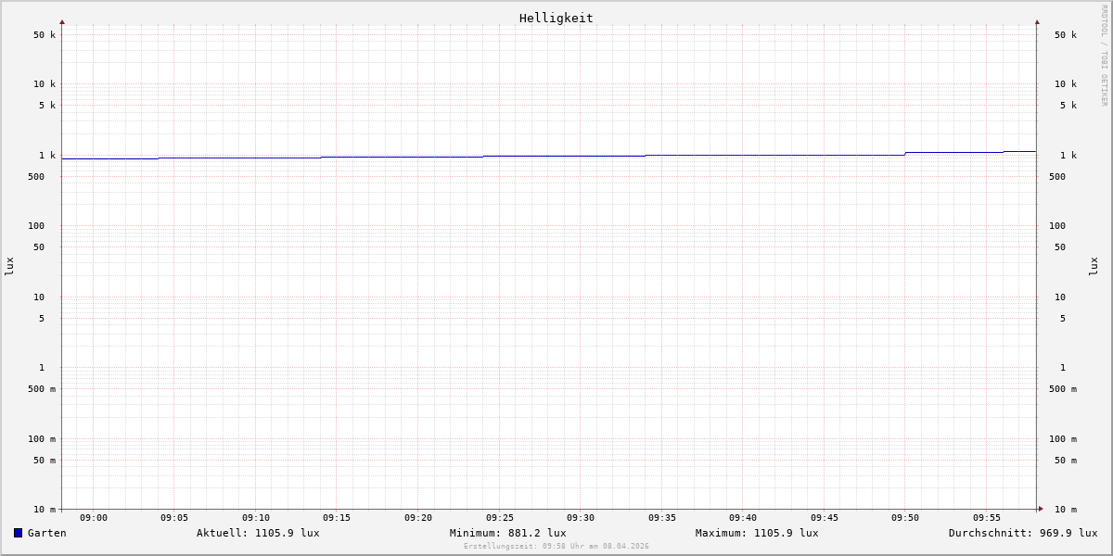Click the right axis 10 m tick label
Viewport: 1113px width, 556px height.
[x=1065, y=510]
